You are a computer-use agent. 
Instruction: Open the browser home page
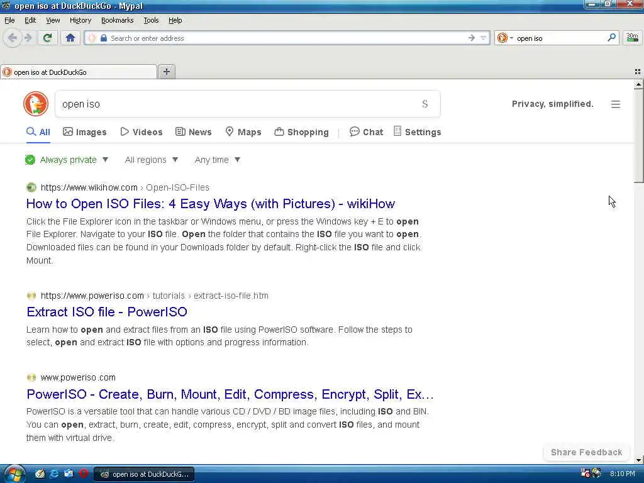point(70,38)
